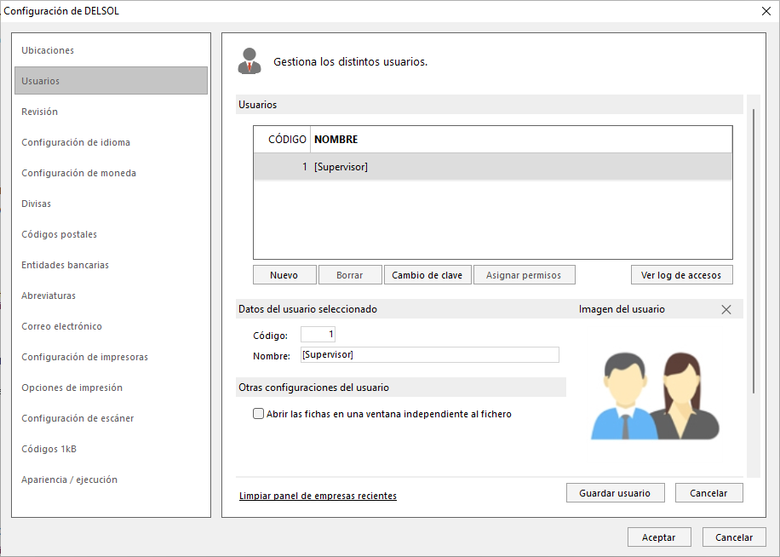
Task: Open Ver log de accesos
Action: [681, 275]
